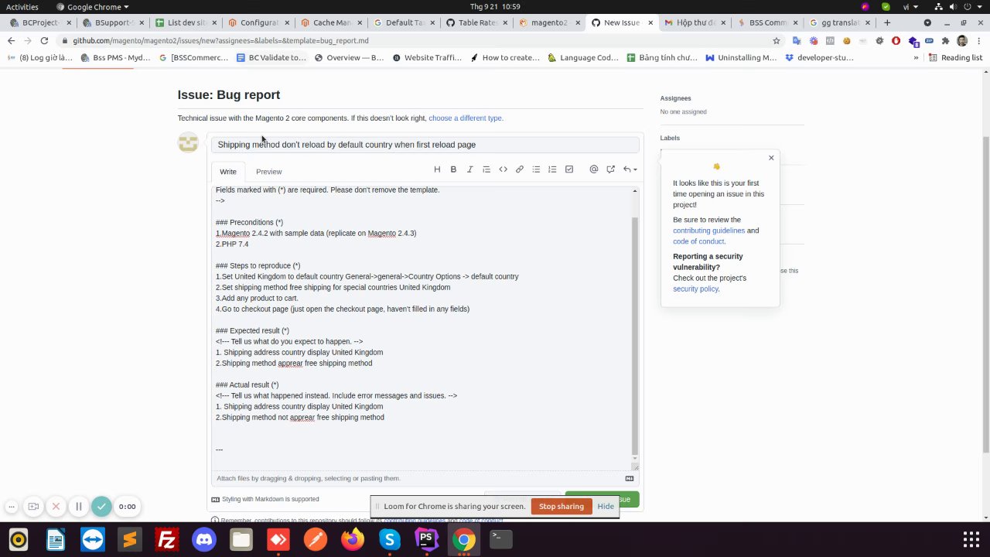Stop sharing the Loom screen
Viewport: 990px width, 557px height.
[x=562, y=506]
